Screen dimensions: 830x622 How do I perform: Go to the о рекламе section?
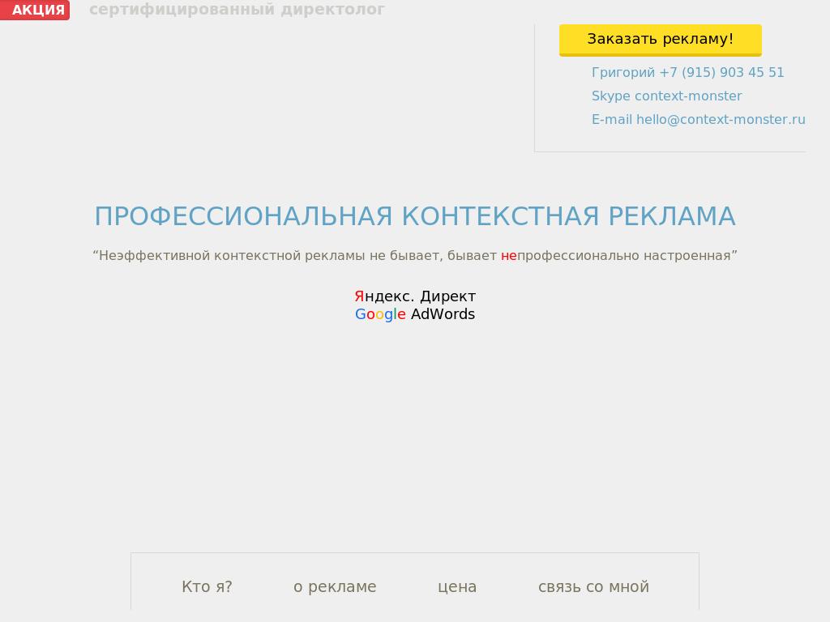coord(335,586)
